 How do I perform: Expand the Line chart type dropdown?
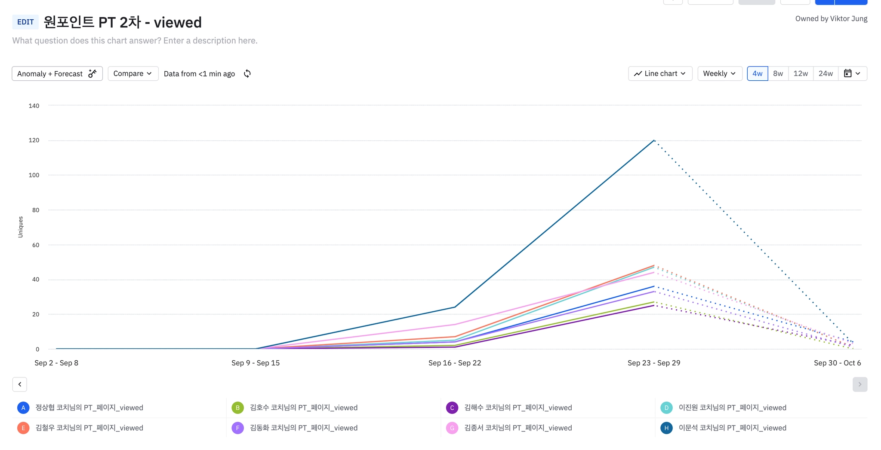pos(660,73)
